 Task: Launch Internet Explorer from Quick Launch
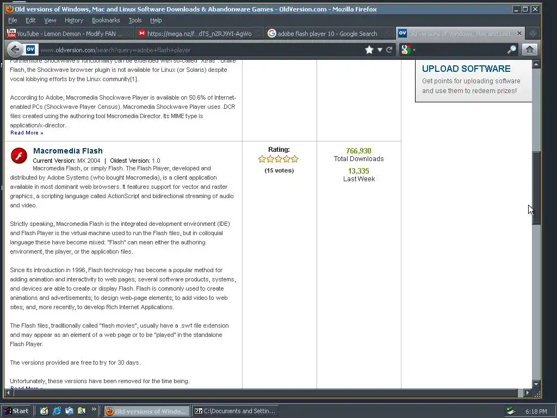pyautogui.click(x=57, y=411)
